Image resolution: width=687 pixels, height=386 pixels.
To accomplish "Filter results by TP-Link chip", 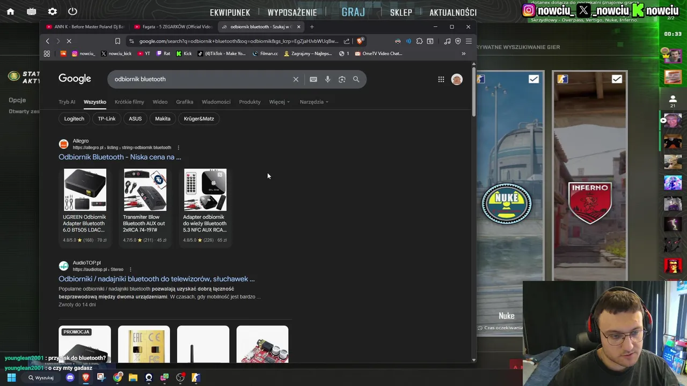I will pos(107,119).
